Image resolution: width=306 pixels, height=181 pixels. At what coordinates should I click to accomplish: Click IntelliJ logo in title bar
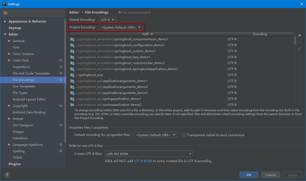click(x=4, y=4)
